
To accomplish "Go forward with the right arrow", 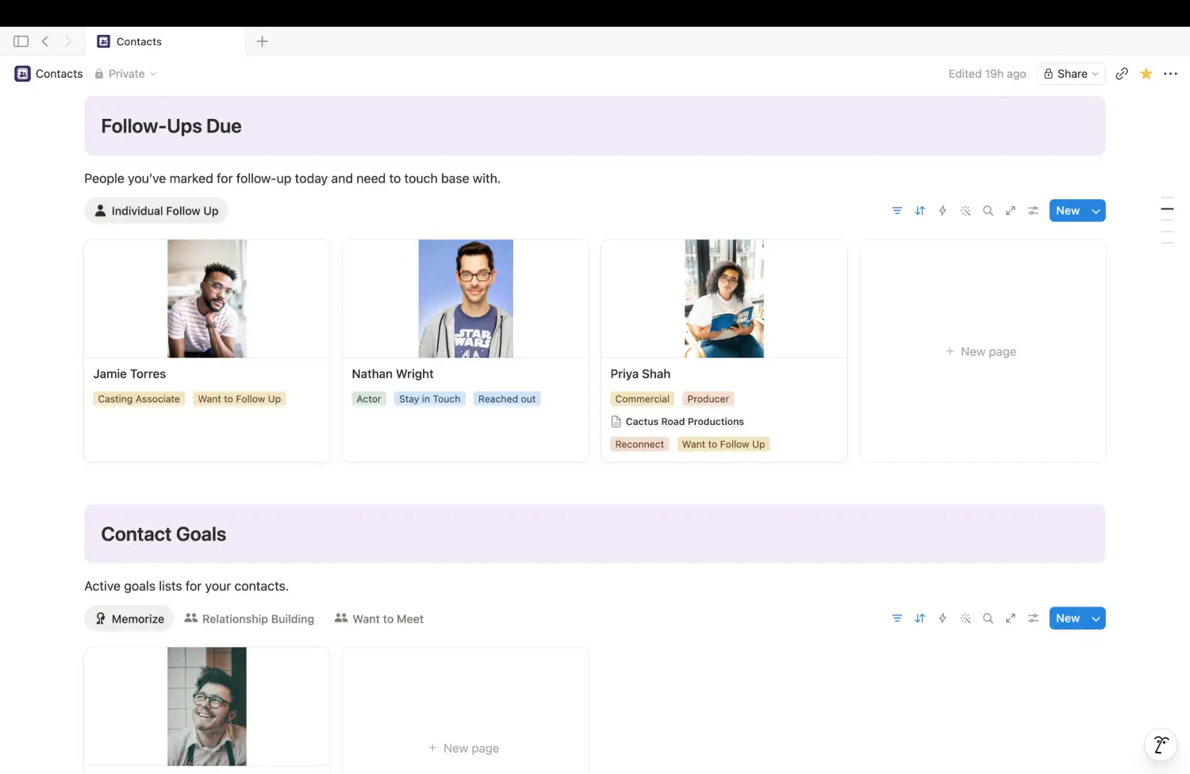I will tap(68, 41).
